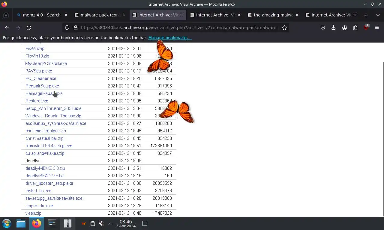Close the active Internet Archive tab
This screenshot has height=230, width=384.
click(x=181, y=15)
